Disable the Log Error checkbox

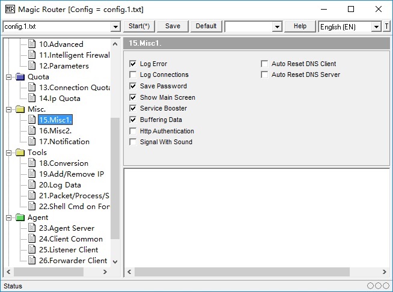(133, 64)
